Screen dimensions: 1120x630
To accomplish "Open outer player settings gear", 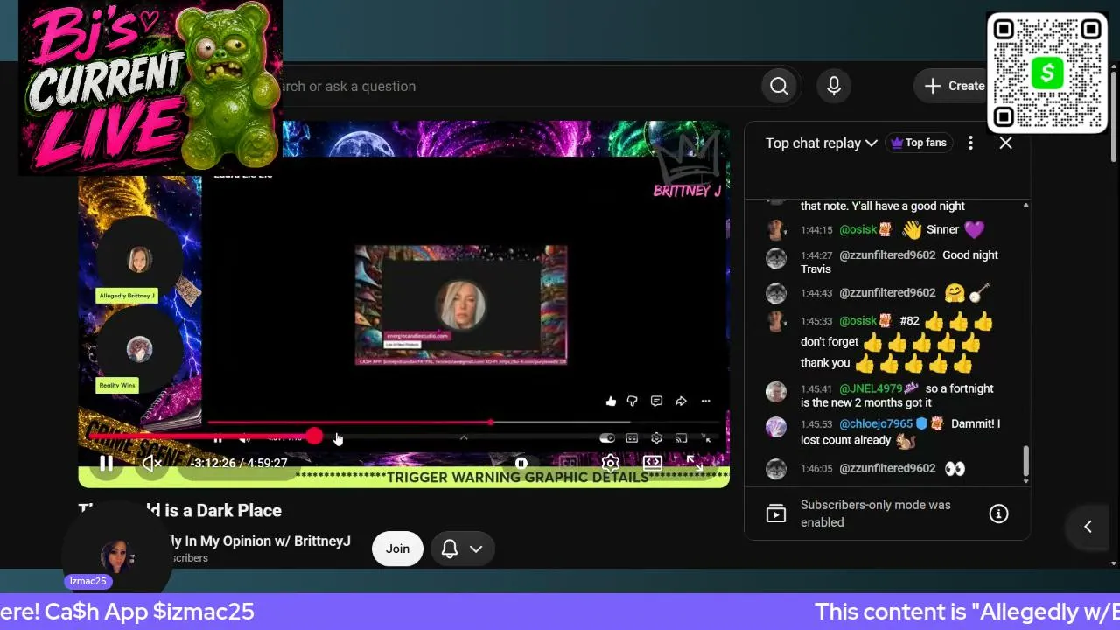I will click(611, 464).
